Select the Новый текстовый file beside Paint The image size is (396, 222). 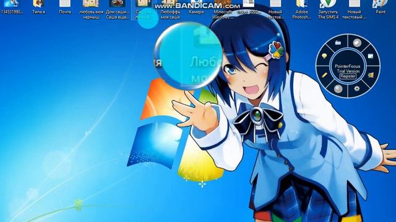355,10
